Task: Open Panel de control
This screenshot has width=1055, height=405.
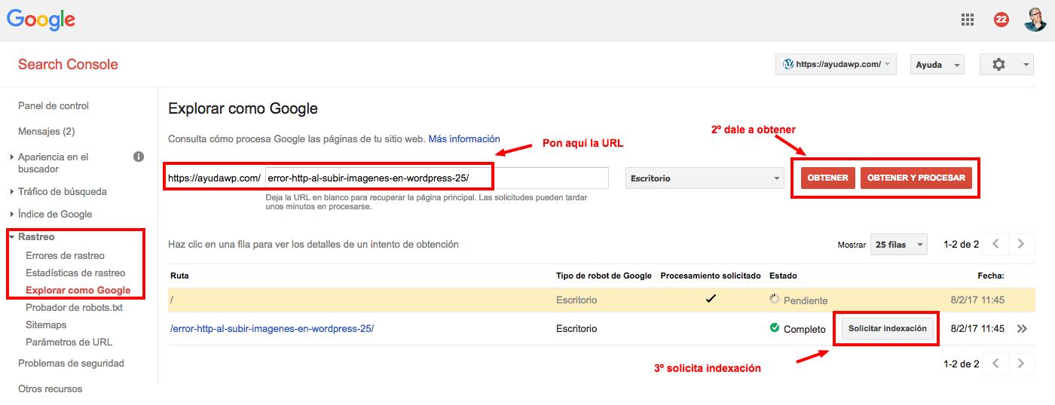Action: point(54,105)
